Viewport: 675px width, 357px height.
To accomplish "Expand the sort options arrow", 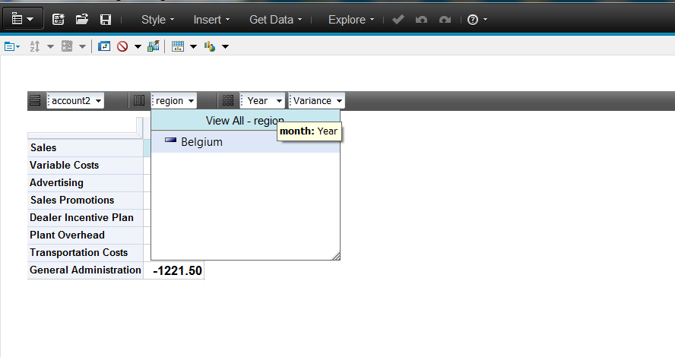I will (50, 46).
